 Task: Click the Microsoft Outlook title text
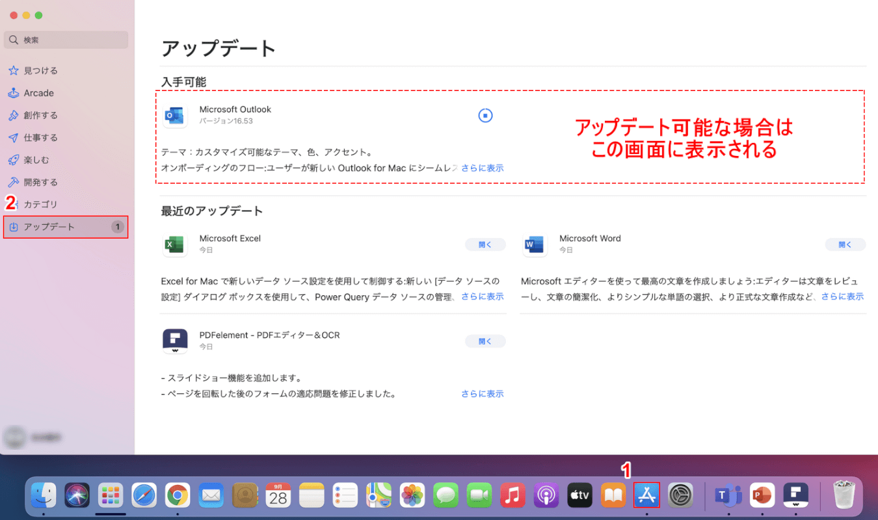235,109
